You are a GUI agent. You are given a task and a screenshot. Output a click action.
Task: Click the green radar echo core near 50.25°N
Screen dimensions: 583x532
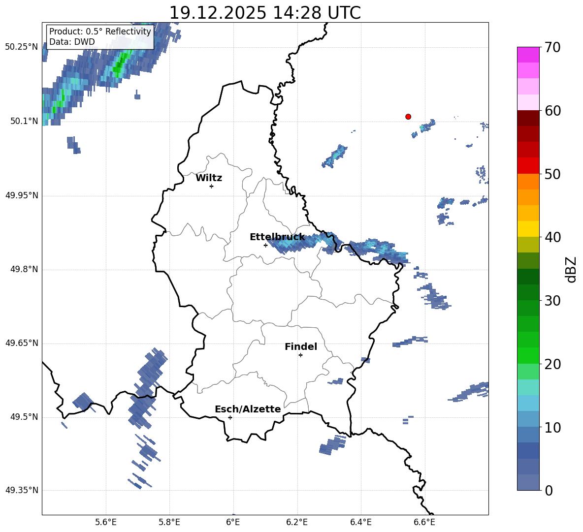click(x=121, y=63)
